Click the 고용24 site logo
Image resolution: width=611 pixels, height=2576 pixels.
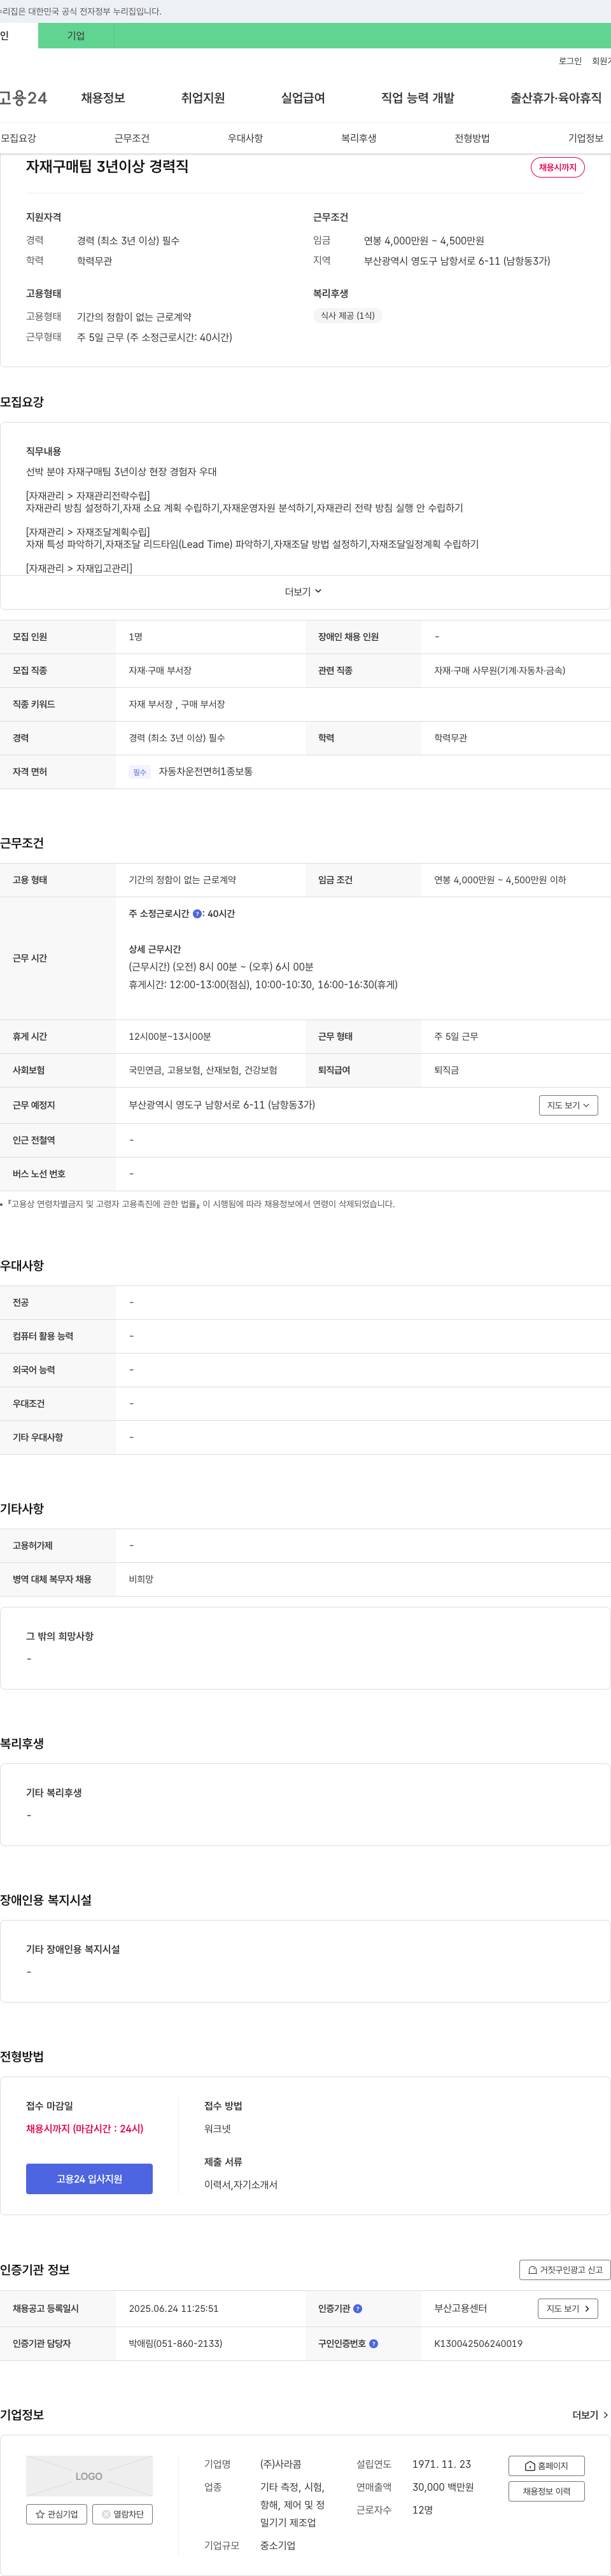[23, 97]
